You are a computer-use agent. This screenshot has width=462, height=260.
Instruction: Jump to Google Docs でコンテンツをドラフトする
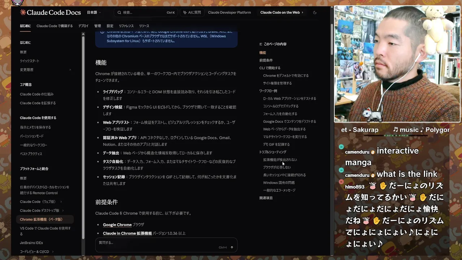289,121
